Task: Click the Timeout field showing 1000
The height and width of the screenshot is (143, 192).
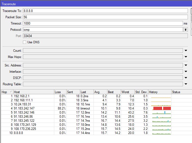Action: click(103, 23)
